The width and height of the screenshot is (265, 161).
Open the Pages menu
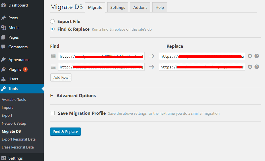(22, 37)
